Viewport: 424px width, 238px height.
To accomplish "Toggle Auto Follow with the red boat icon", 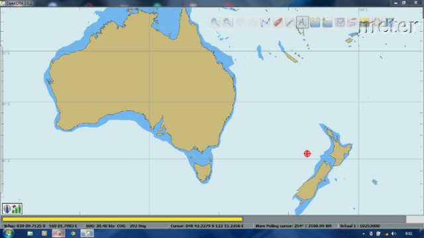I will tap(278, 22).
